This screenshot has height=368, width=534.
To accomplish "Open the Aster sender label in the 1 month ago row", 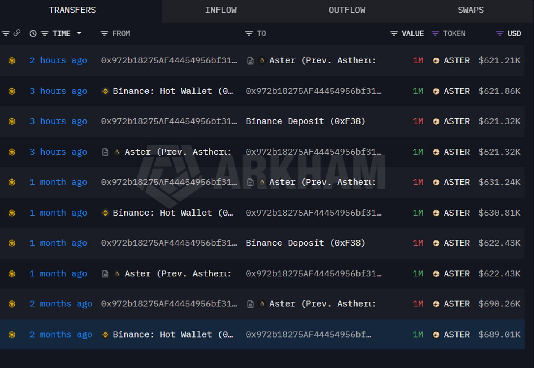I will [178, 273].
